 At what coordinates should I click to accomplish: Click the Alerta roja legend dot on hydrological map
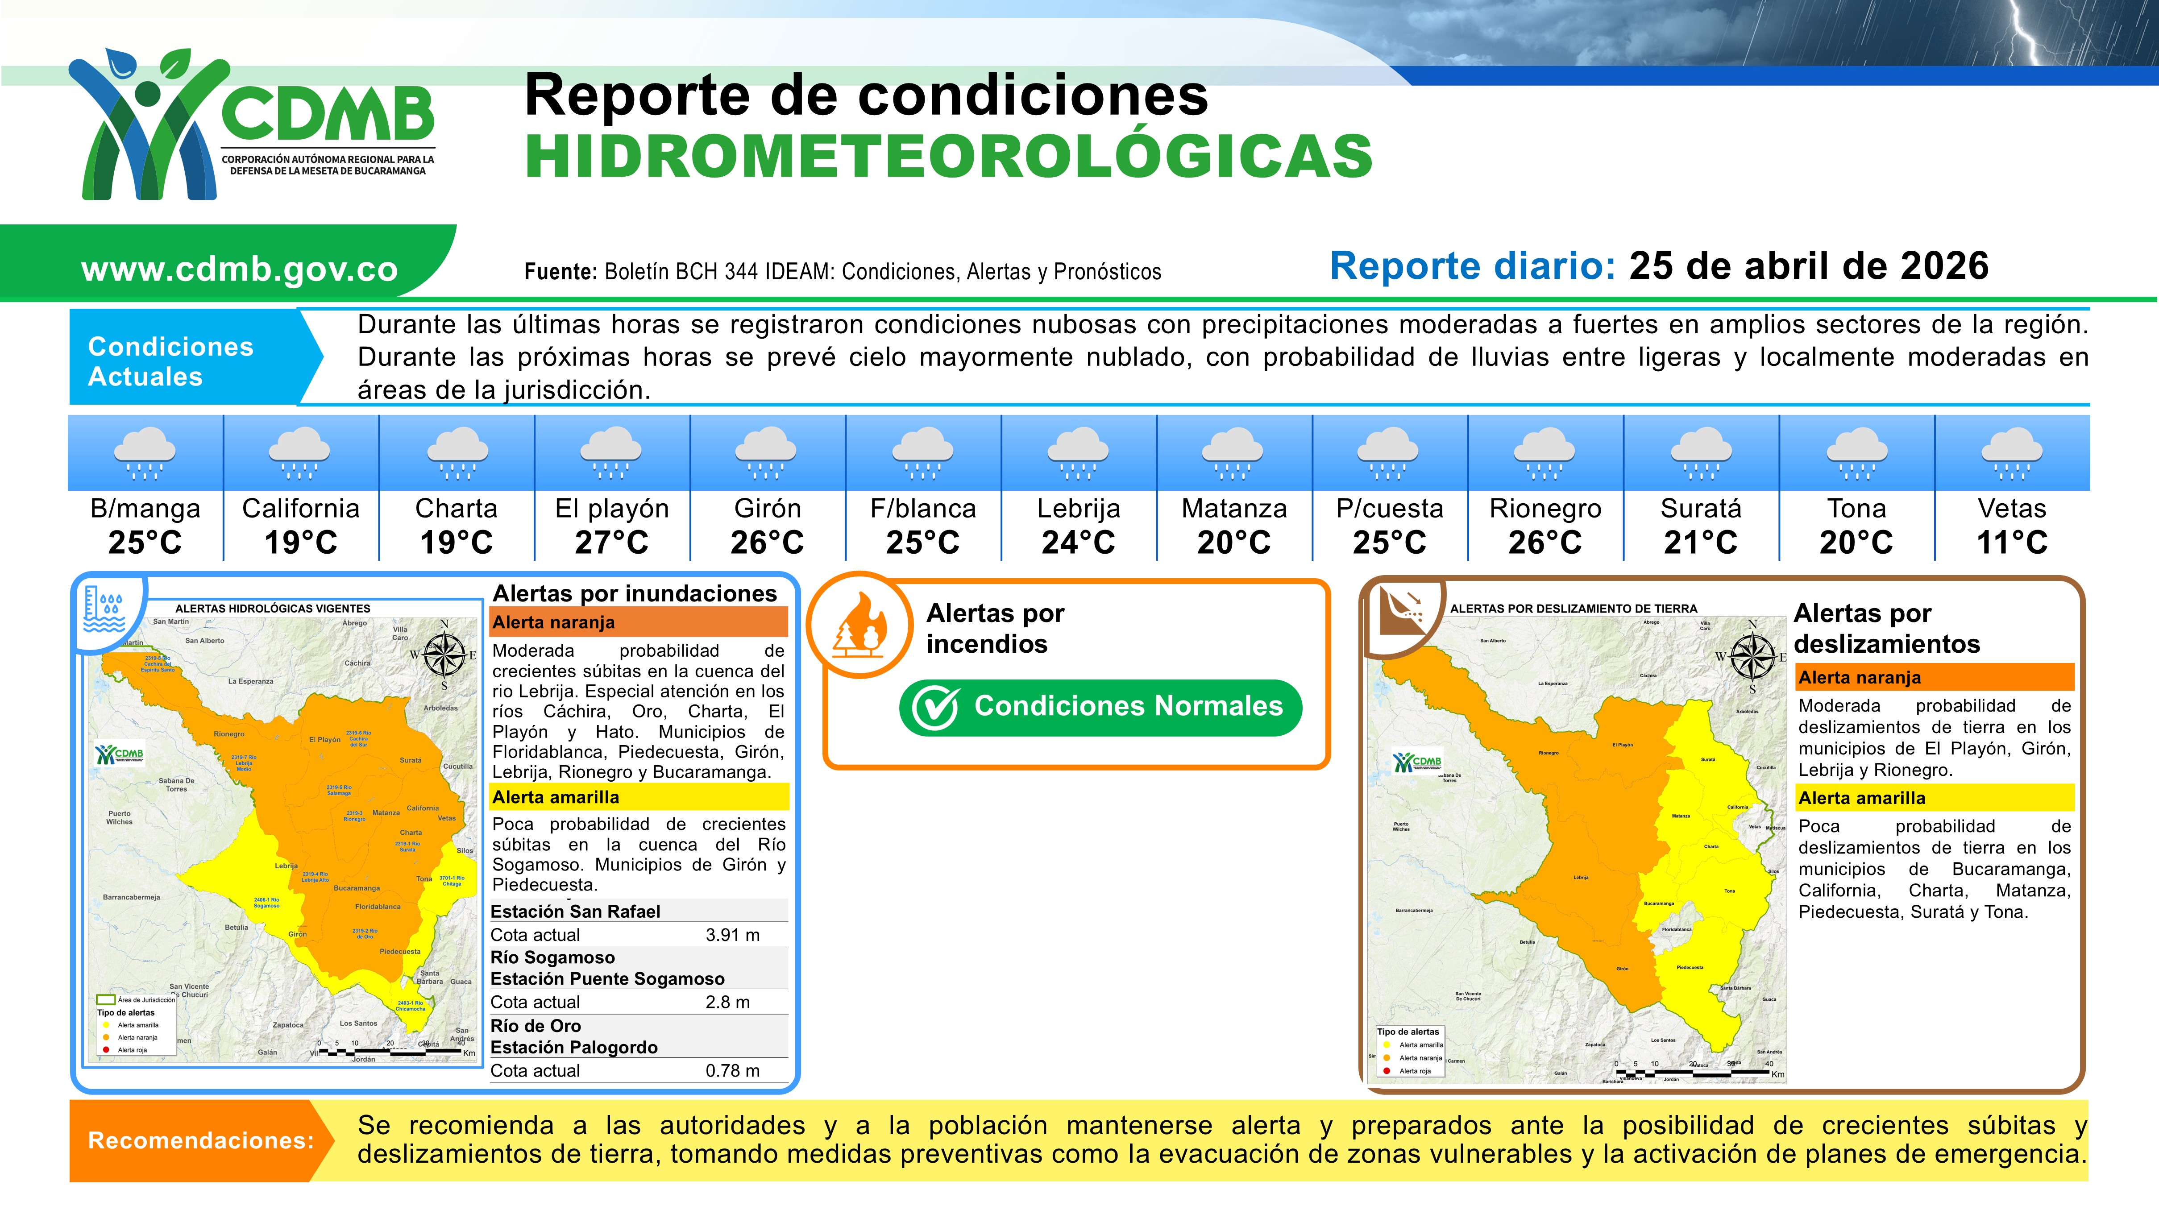point(106,1050)
